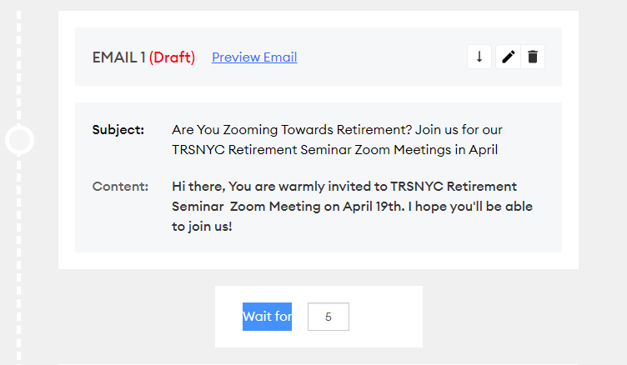Click the "EMAIL 1" title text
Screen dimensions: 627x365
(x=118, y=57)
